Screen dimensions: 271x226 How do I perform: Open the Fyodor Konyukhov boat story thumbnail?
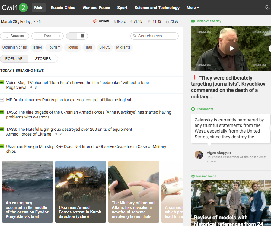click(27, 192)
